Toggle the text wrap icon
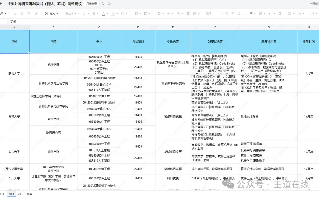Screen dimensions: 319x197 [188, 14]
